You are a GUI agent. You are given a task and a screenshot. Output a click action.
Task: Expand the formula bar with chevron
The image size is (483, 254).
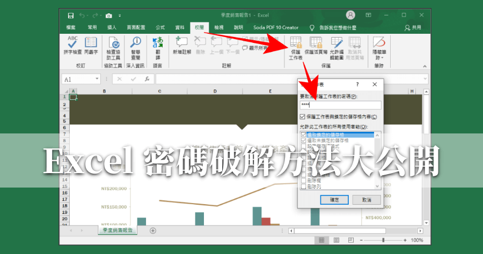(x=425, y=79)
